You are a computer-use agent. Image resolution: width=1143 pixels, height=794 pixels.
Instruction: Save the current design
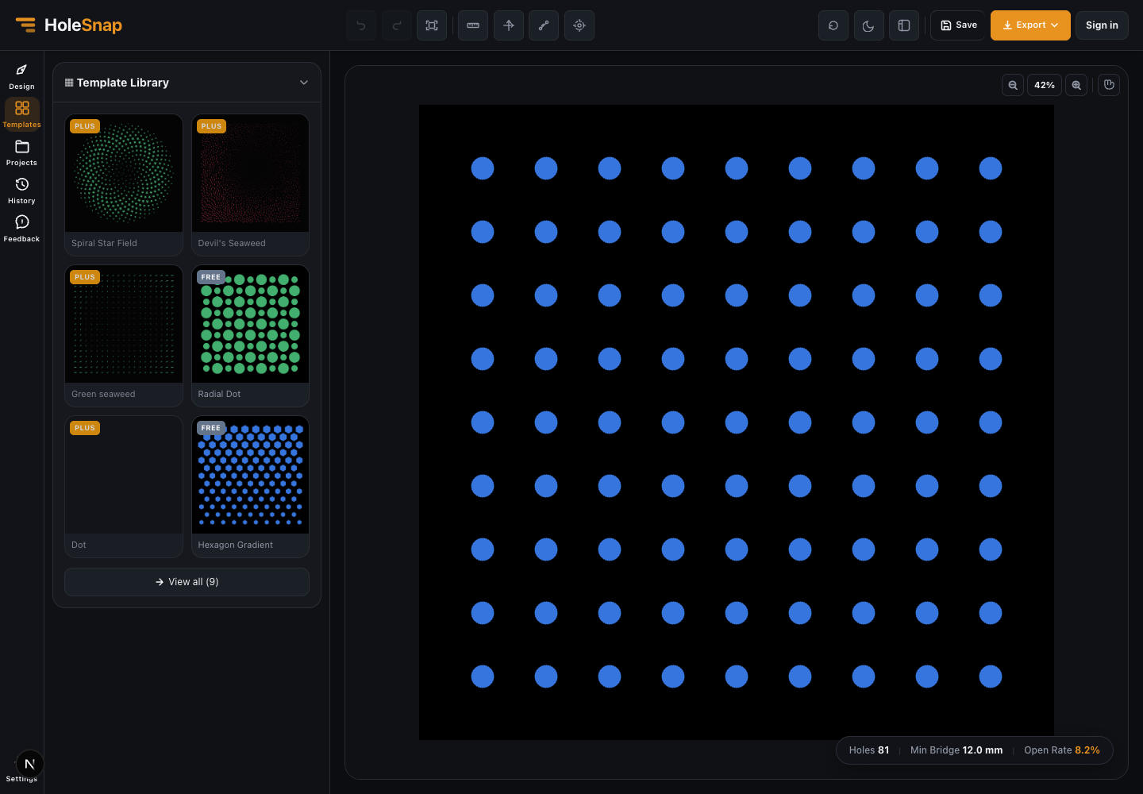[958, 25]
